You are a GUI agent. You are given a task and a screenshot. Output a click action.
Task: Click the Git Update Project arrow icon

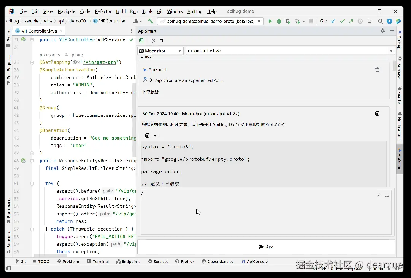(333, 21)
